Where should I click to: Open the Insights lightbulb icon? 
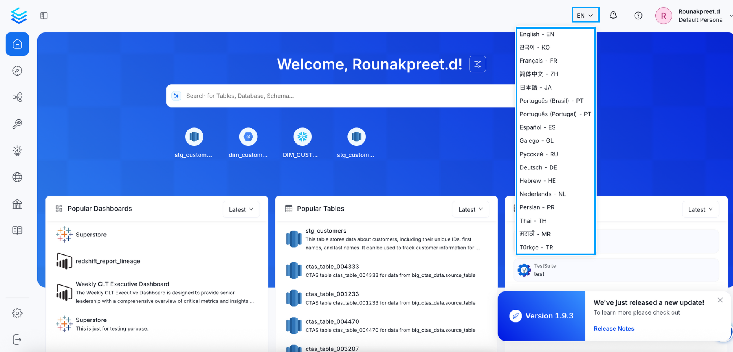tap(17, 151)
